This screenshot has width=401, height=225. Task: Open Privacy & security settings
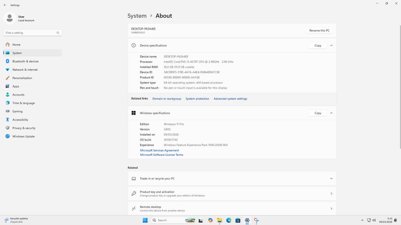point(24,128)
